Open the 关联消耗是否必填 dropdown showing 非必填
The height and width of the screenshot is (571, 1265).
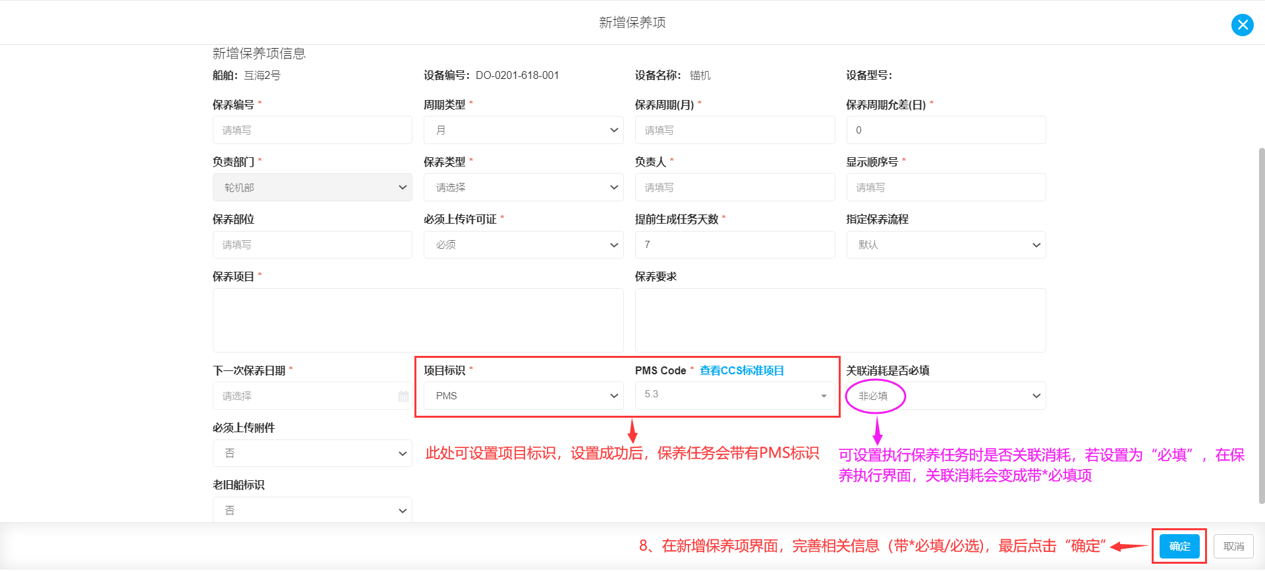[x=946, y=396]
